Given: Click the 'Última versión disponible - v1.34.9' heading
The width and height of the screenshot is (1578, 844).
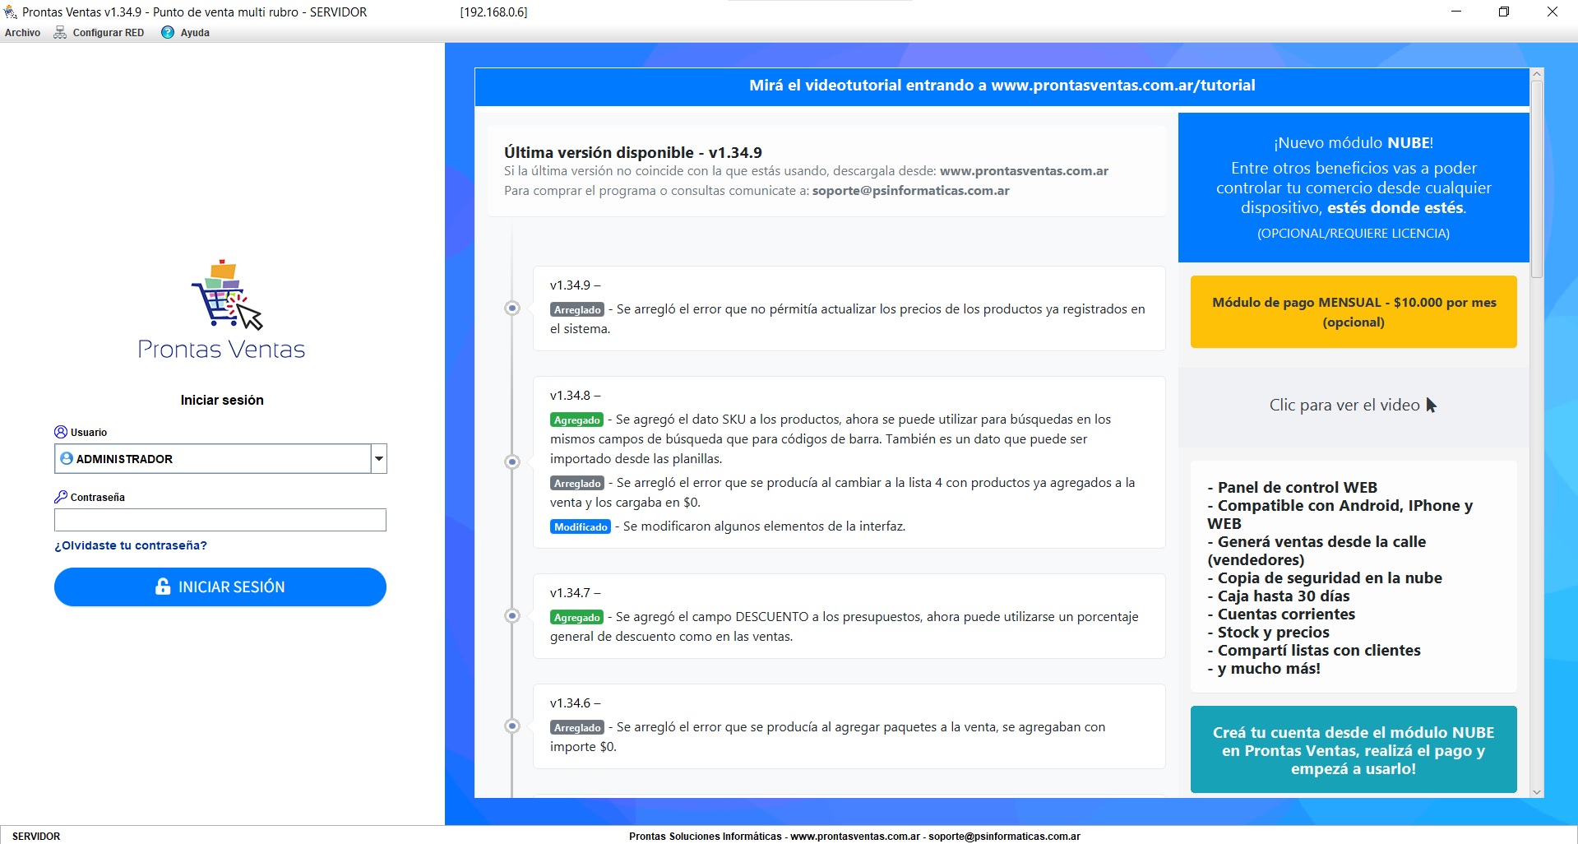Looking at the screenshot, I should (633, 152).
